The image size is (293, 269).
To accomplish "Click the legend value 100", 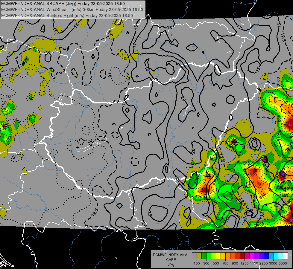I will coord(197,263).
